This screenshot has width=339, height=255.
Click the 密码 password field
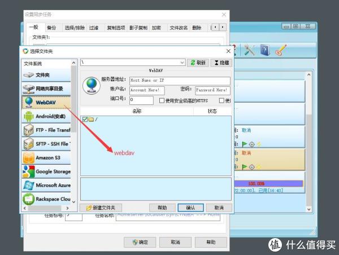(x=213, y=90)
